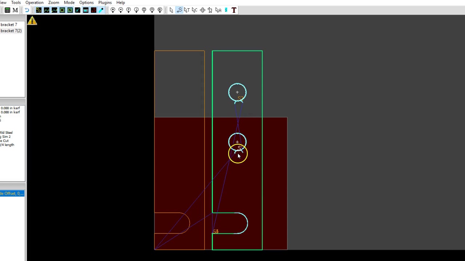
Task: Click the M machine icon in toolbar
Action: (x=15, y=10)
